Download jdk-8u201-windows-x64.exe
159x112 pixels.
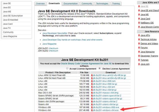[x=106, y=110]
